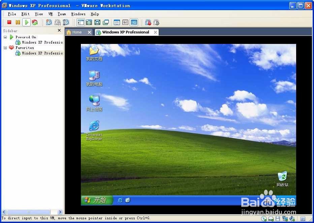Click the sidebar horizontal scrollbar thumb
Image resolution: width=314 pixels, height=223 pixels.
point(29,212)
